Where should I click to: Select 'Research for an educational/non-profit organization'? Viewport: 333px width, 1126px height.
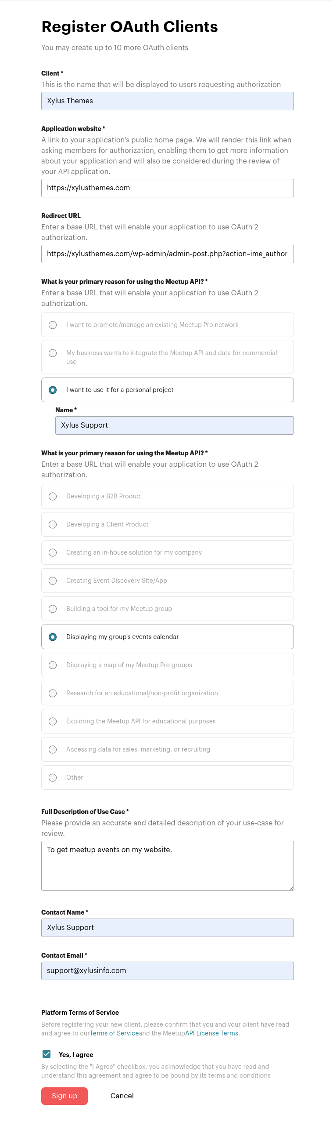[53, 693]
